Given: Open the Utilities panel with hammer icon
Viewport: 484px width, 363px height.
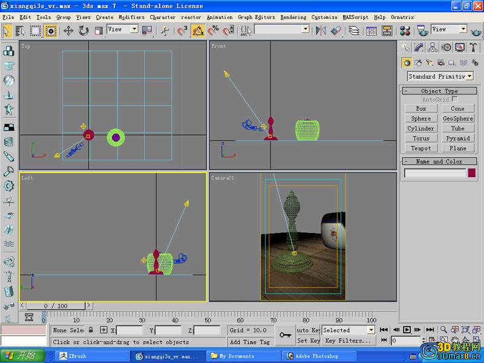Looking at the screenshot, I should (473, 47).
